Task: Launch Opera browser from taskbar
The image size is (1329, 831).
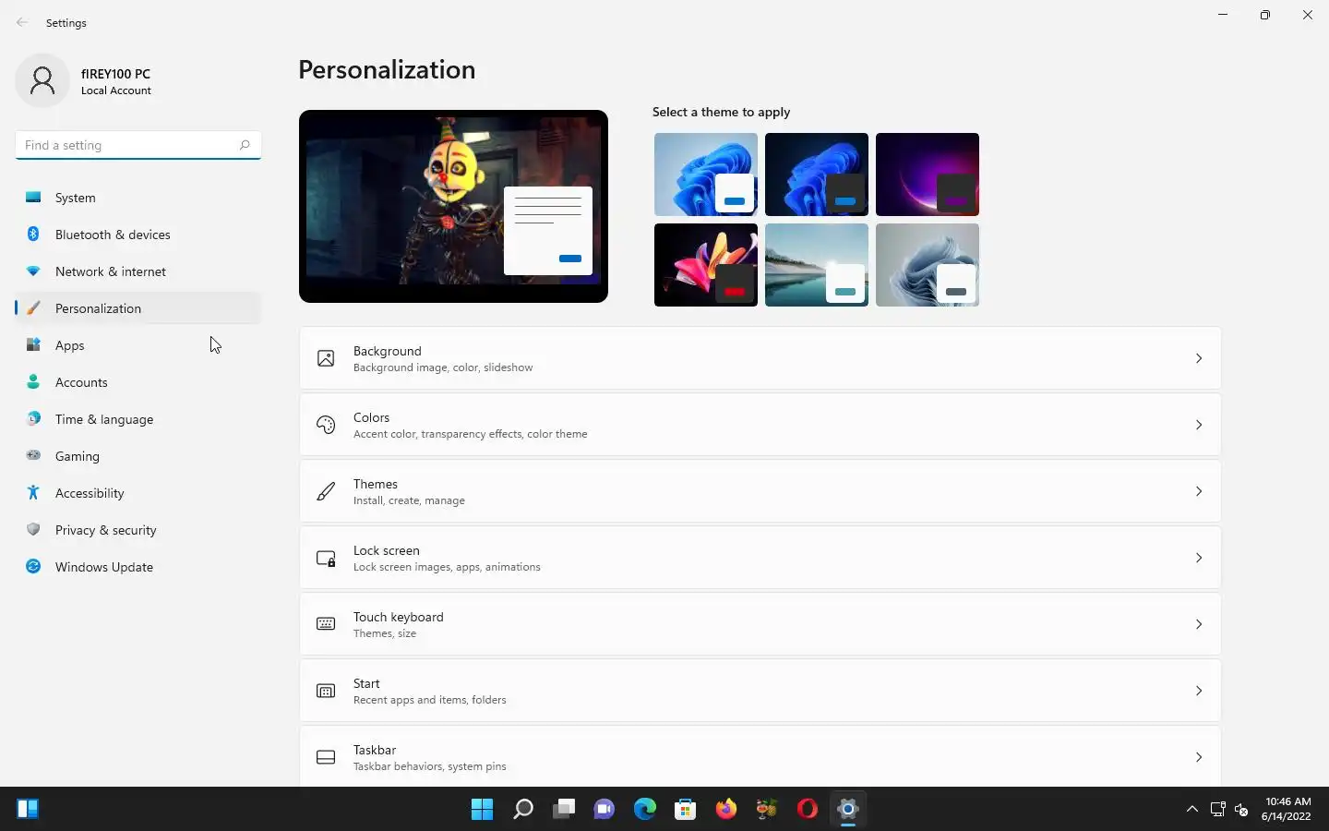Action: click(807, 810)
